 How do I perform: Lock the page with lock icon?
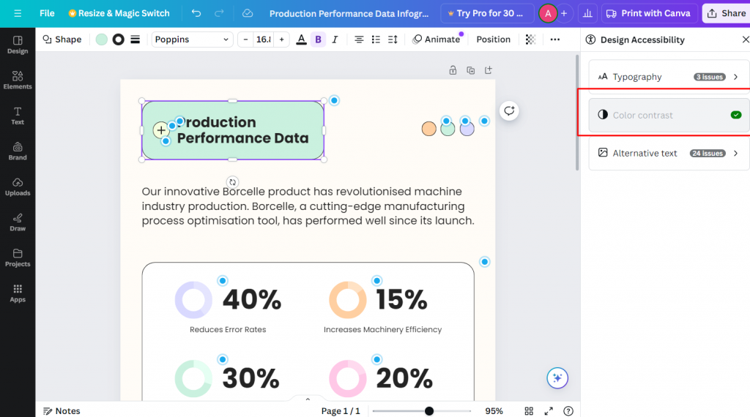point(453,70)
